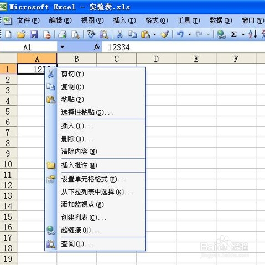Click the AutoSum sigma icon
The height and width of the screenshot is (265, 265).
234,34
